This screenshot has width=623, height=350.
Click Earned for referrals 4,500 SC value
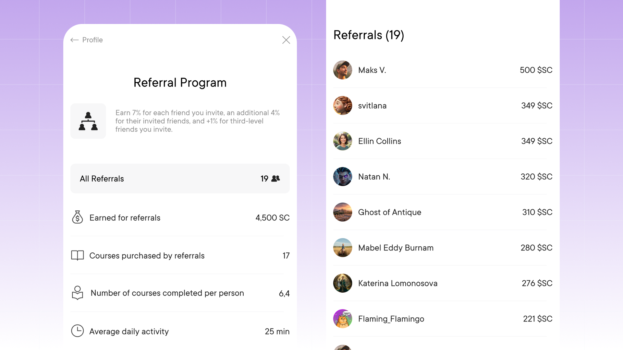[x=272, y=218]
